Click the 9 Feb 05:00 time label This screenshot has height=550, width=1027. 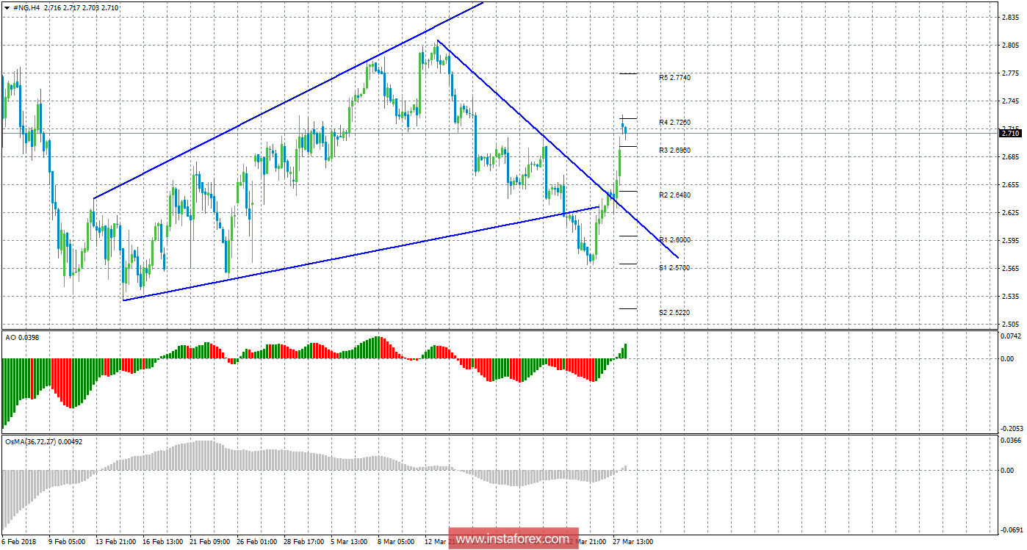pos(68,541)
